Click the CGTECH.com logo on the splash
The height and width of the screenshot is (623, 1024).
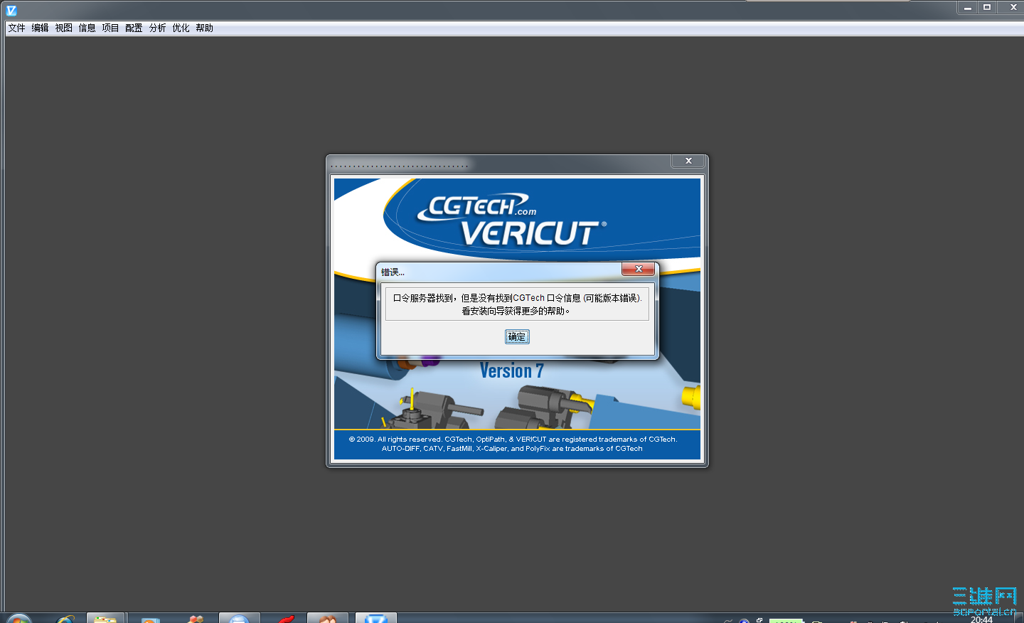(476, 206)
